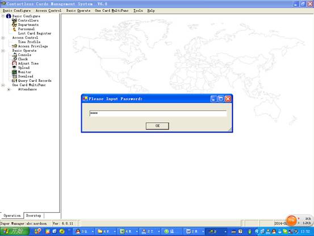The image size is (314, 236).
Task: Select the Query Card Records icon
Action: [14, 81]
